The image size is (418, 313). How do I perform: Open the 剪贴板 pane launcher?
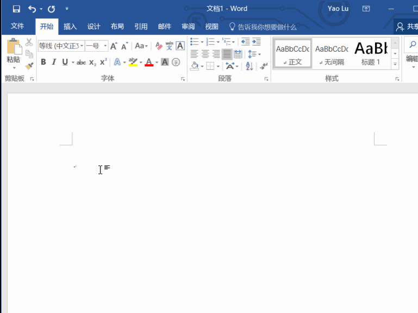click(32, 79)
